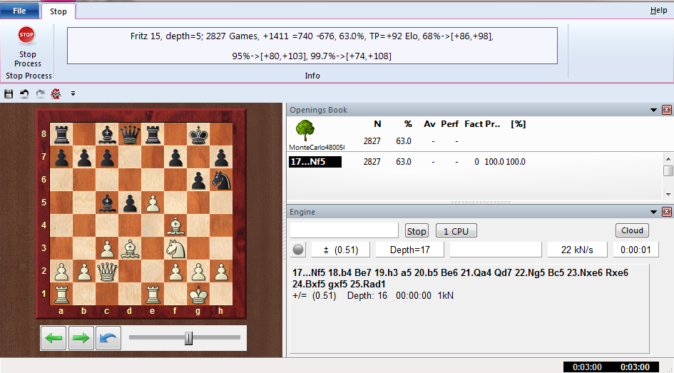The height and width of the screenshot is (373, 674).
Task: Step back with green left arrow
Action: [53, 338]
